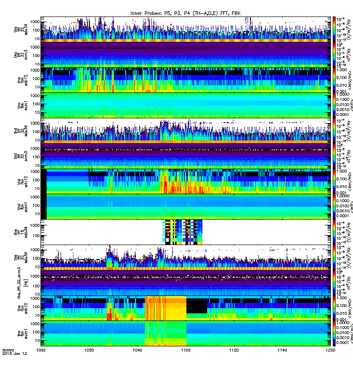Click the thd fbk edc12 spectrogram panel
Screen dimensions: 353x377
click(185, 181)
